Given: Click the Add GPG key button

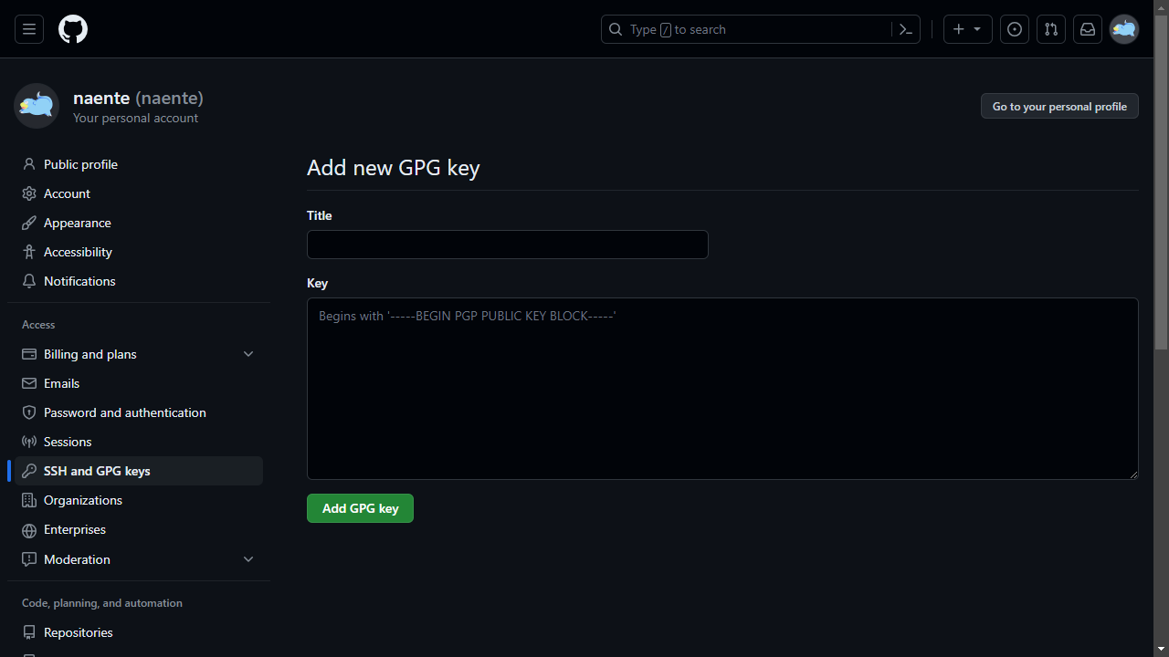Looking at the screenshot, I should click(360, 508).
